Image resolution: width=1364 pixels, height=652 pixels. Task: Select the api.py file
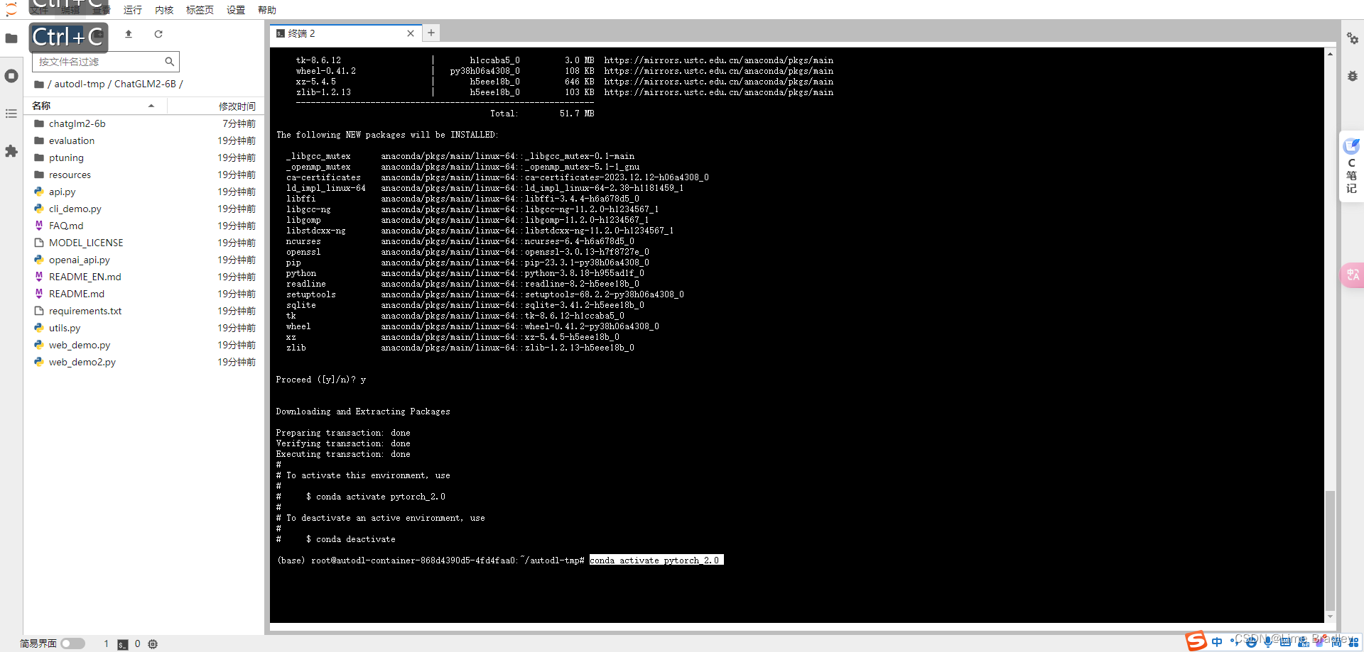pyautogui.click(x=145, y=192)
